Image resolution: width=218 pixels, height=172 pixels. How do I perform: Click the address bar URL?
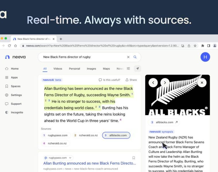(102, 46)
